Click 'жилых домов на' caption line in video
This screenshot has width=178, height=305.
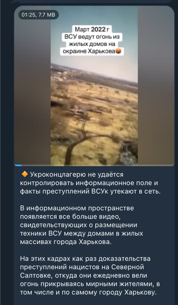[92, 44]
